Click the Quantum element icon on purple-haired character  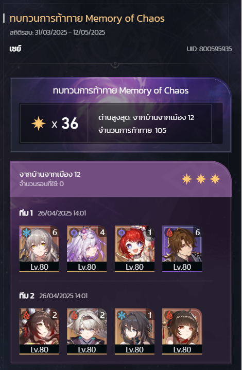74,233
